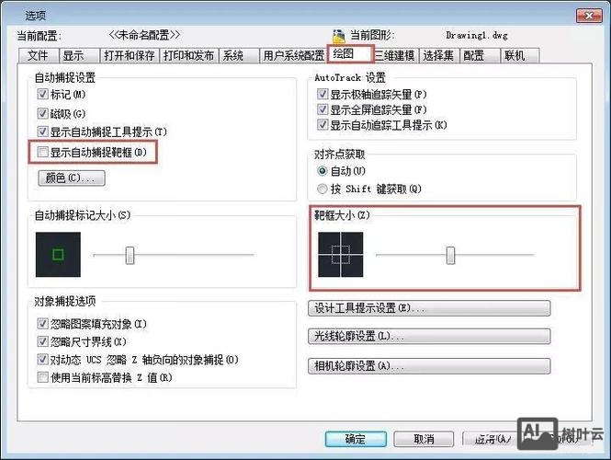Open the 三维建模 tab
This screenshot has width=611, height=460.
(395, 55)
